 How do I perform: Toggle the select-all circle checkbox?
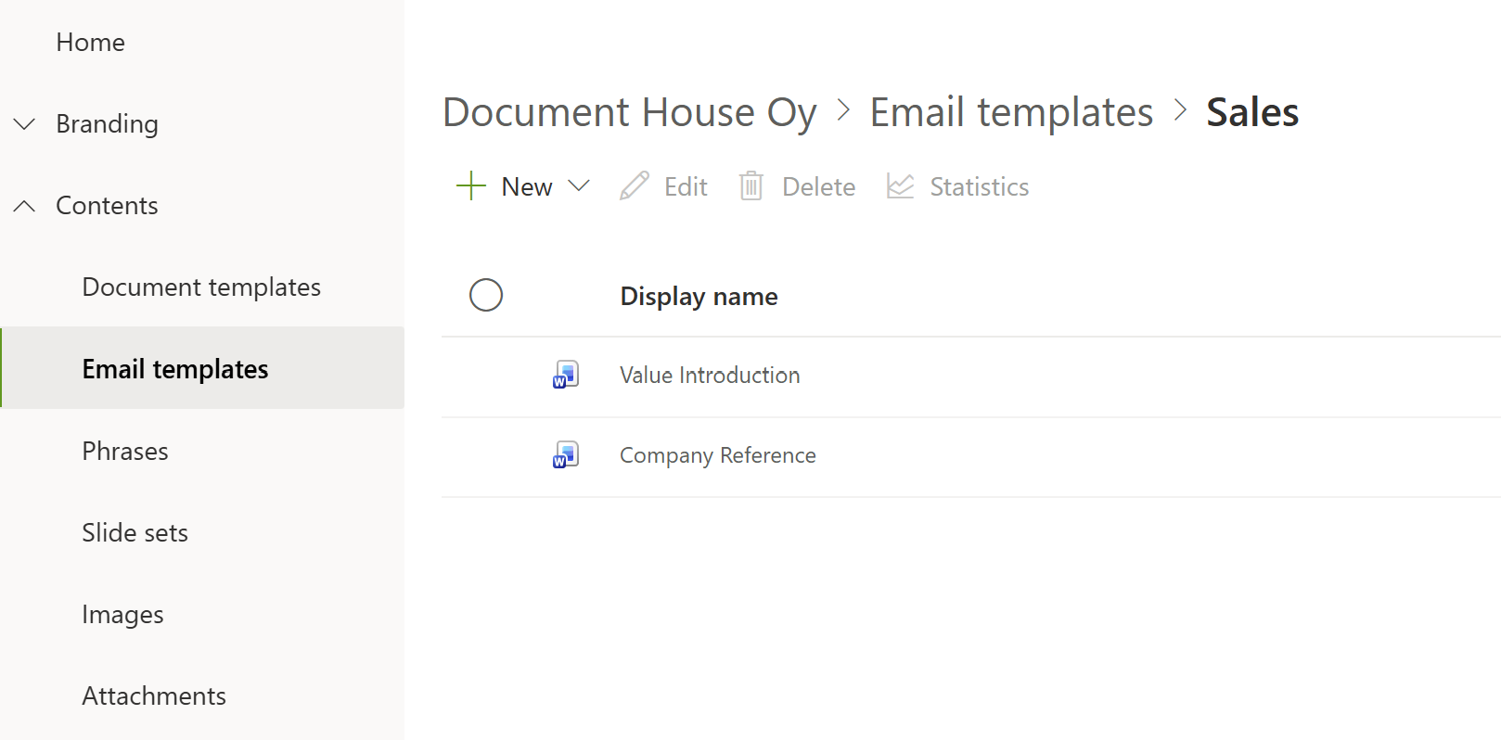[486, 296]
